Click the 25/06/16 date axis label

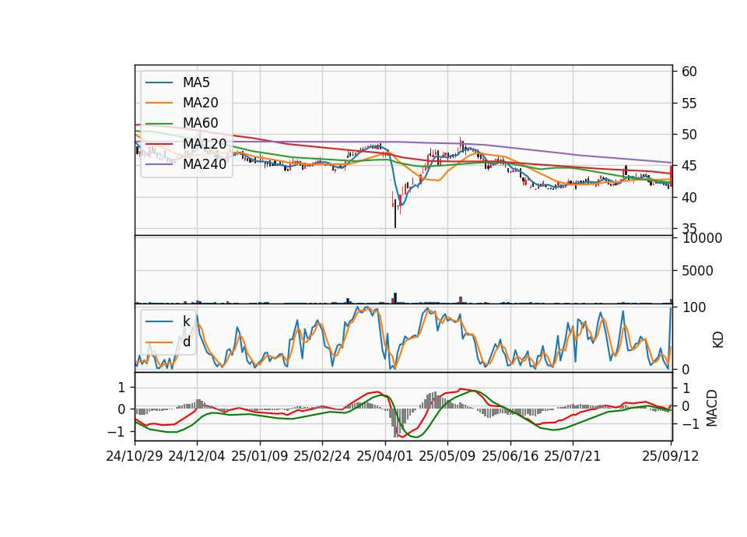click(510, 456)
